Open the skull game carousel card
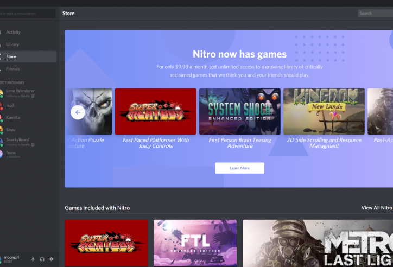This screenshot has height=267, width=393. point(89,111)
